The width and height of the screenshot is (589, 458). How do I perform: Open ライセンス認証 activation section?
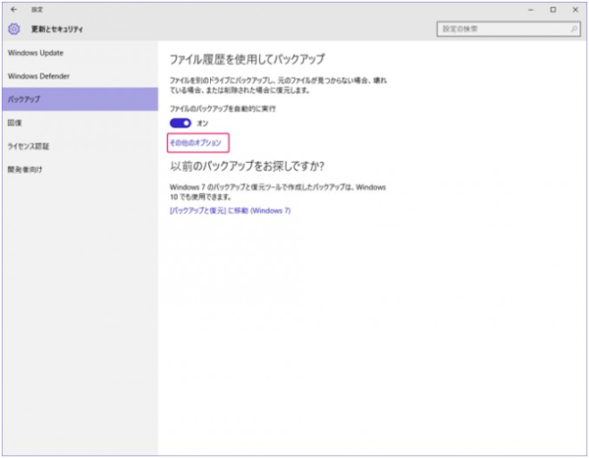[x=80, y=146]
